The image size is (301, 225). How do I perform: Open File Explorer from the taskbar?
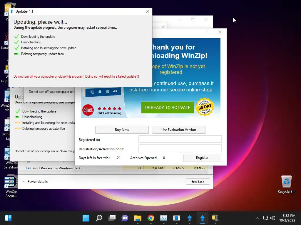(x=138, y=218)
